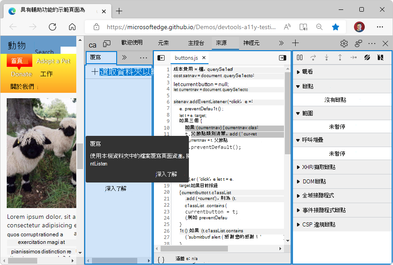
Task: Close the buttons.js editor tab
Action: (205, 57)
